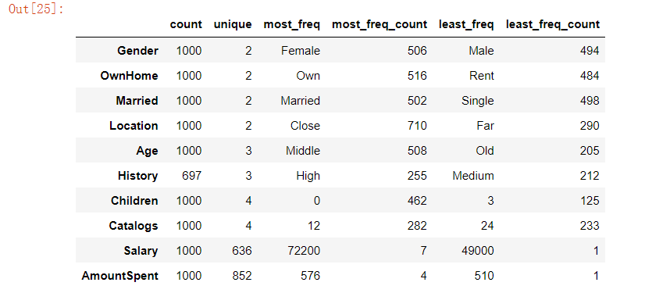Click the AmountSpent row label

pyautogui.click(x=119, y=276)
